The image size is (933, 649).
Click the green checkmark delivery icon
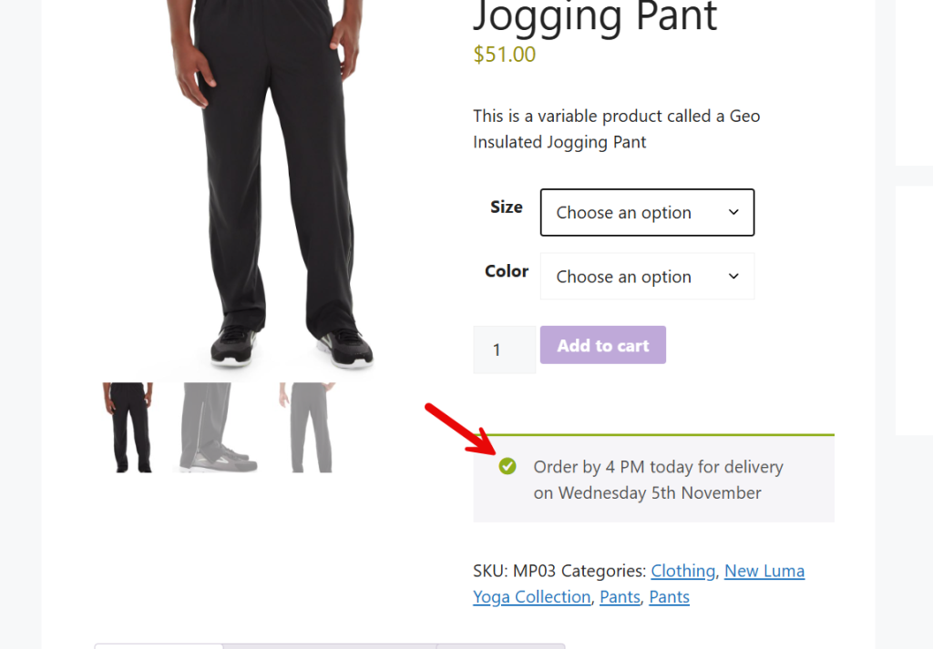tap(508, 466)
